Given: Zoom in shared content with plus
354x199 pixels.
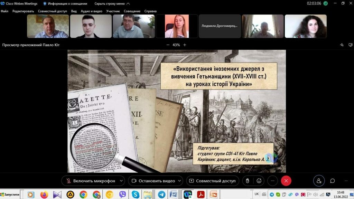Looking at the screenshot, I should [185, 45].
